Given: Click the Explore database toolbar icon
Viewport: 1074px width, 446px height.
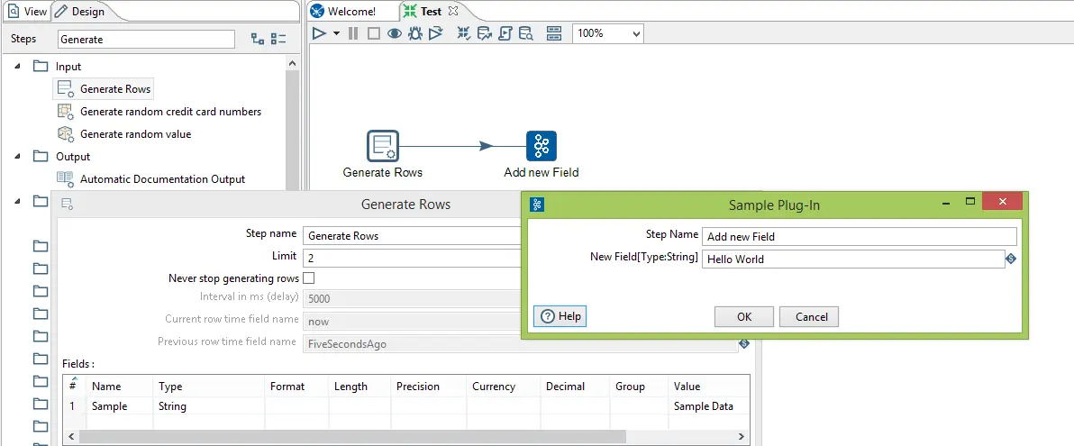Looking at the screenshot, I should 525,33.
